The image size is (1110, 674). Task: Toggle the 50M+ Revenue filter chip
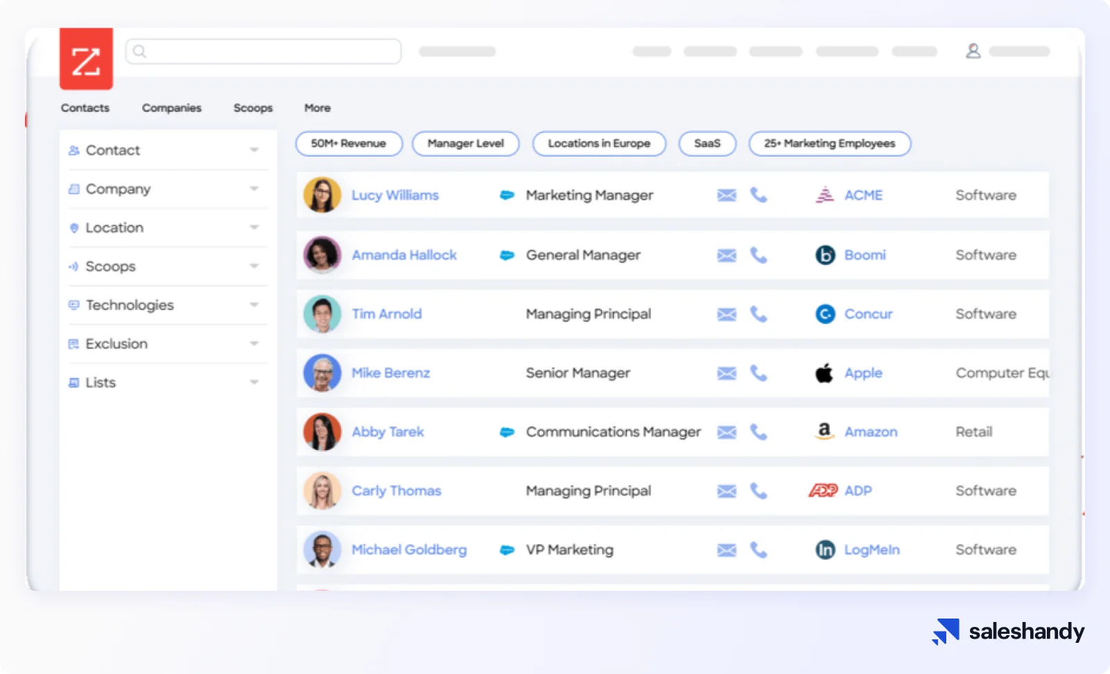point(349,144)
